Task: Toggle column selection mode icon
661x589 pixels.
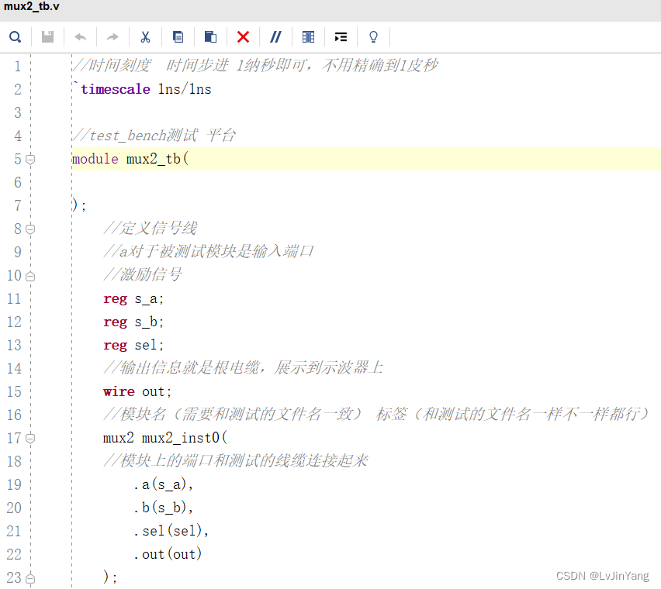Action: [x=308, y=37]
